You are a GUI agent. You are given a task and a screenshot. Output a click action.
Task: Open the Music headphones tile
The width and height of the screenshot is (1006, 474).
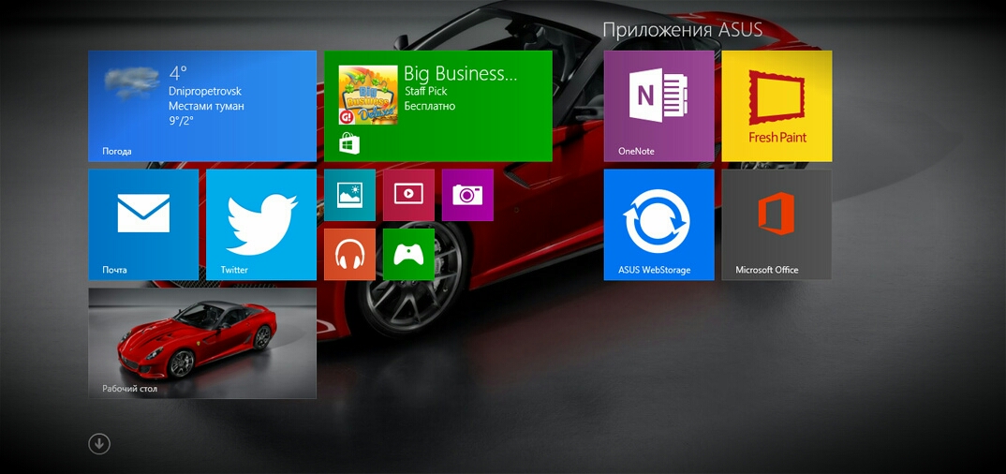[349, 254]
